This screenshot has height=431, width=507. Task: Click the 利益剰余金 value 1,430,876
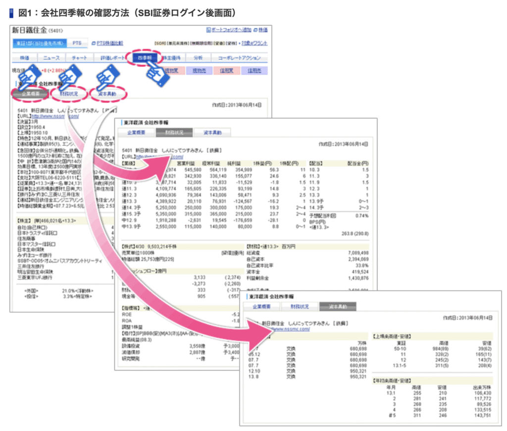tap(358, 278)
